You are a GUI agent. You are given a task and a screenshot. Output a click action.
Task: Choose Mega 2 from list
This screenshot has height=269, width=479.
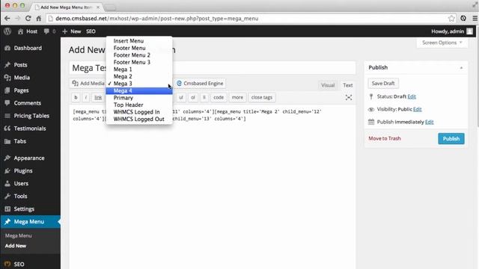(139, 76)
